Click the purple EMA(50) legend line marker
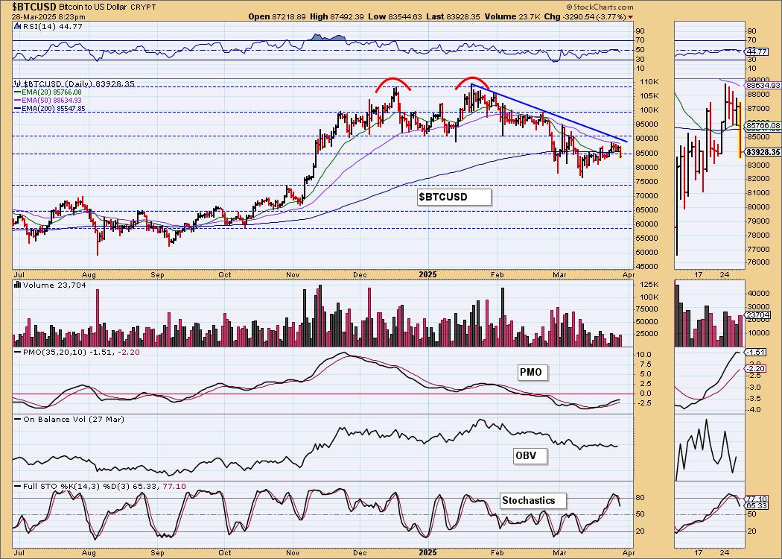The image size is (782, 559). click(18, 101)
